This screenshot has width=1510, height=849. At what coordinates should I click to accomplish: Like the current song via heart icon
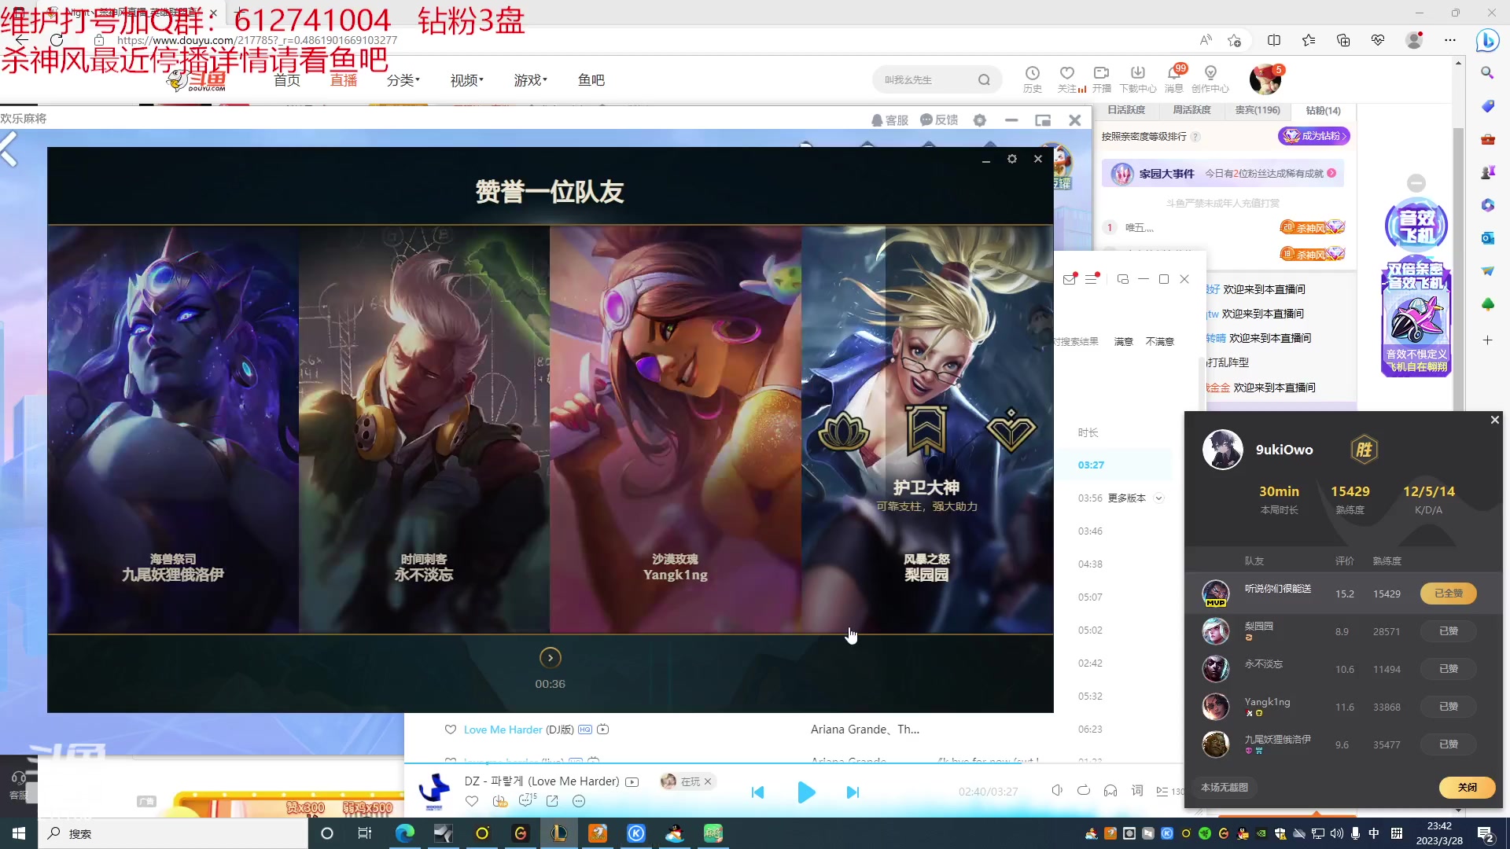[472, 801]
